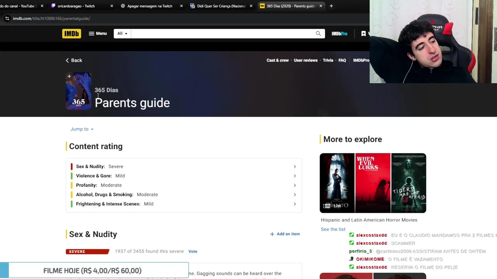497x279 pixels.
Task: Expand the Sex & Nudity rating row
Action: click(184, 167)
